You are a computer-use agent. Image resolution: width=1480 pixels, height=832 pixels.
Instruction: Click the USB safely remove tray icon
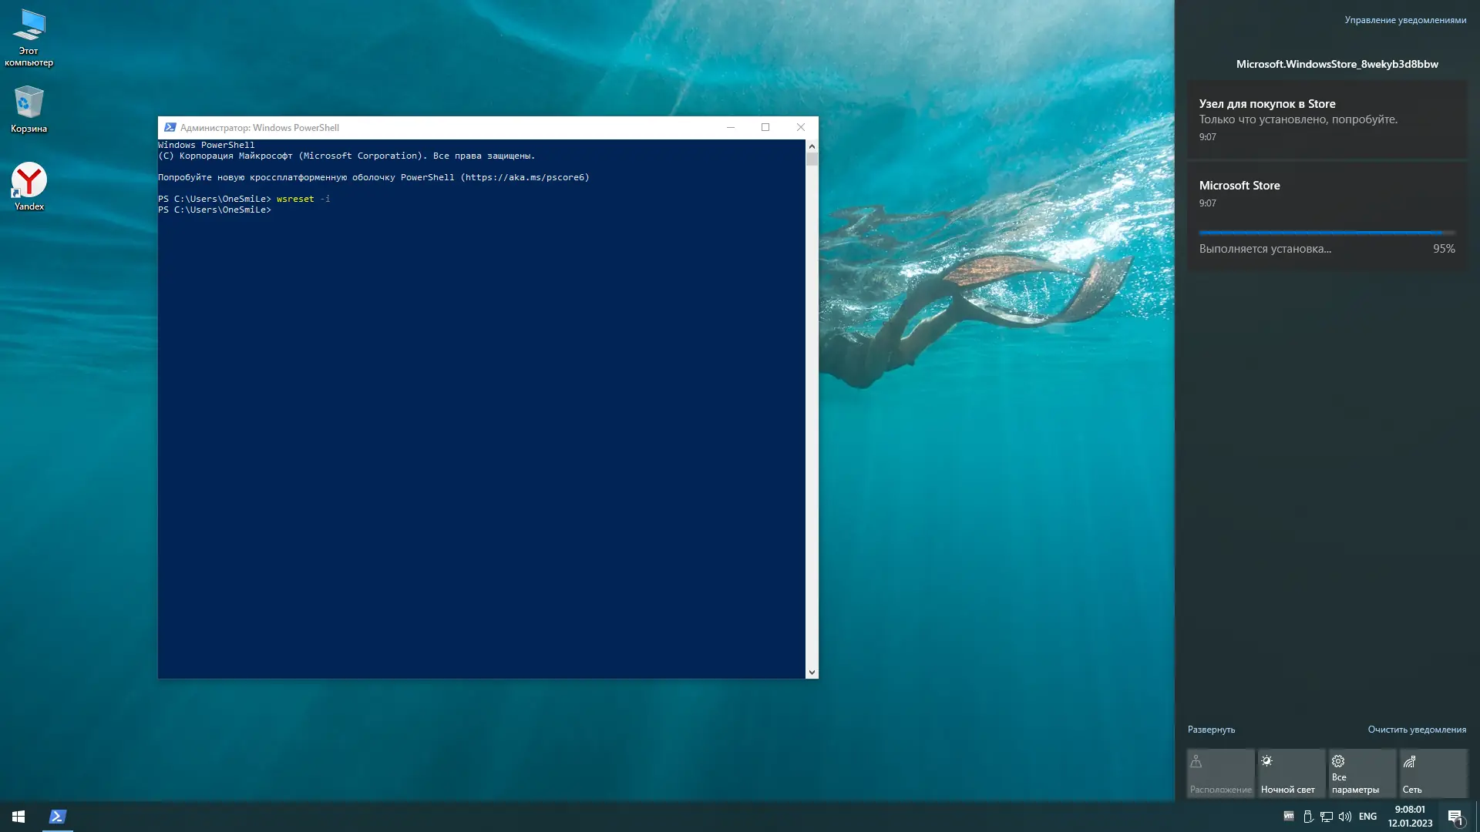pyautogui.click(x=1308, y=817)
